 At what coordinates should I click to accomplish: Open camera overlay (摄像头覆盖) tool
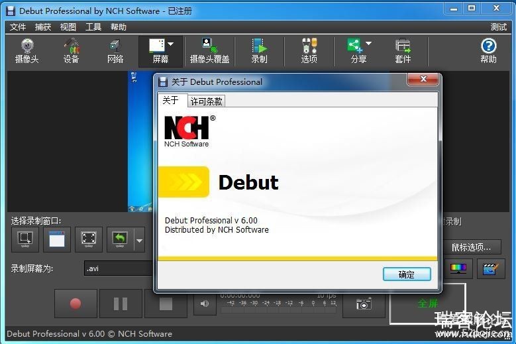tap(209, 51)
